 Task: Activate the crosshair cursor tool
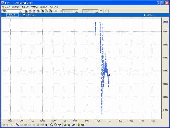60,125
